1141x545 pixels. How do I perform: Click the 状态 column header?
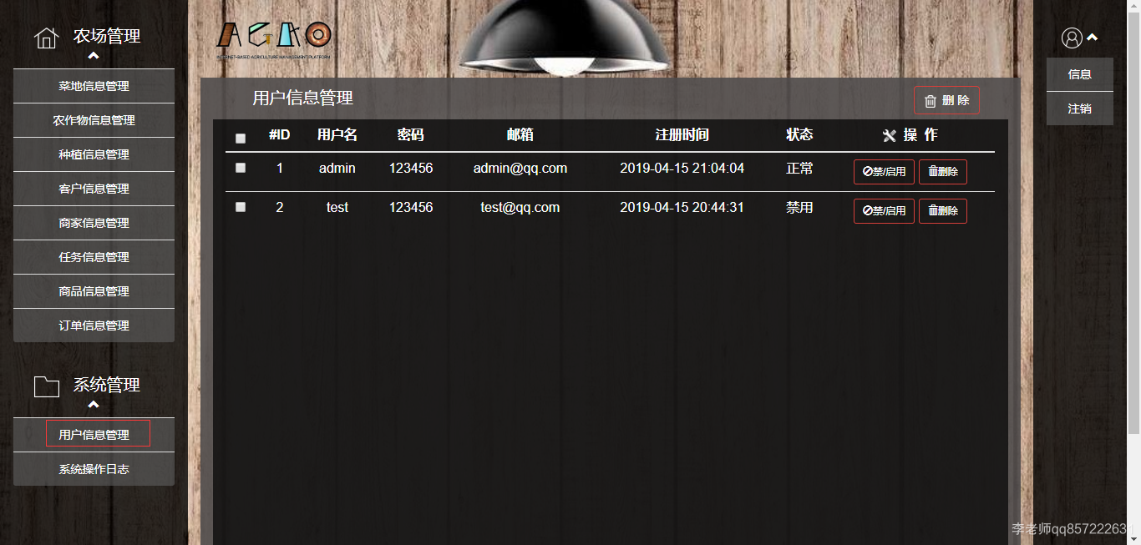(799, 134)
